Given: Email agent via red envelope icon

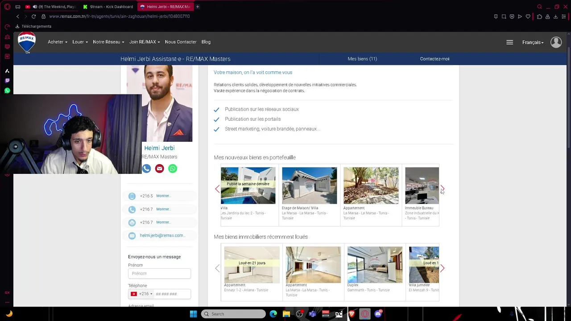Looking at the screenshot, I should pyautogui.click(x=159, y=169).
